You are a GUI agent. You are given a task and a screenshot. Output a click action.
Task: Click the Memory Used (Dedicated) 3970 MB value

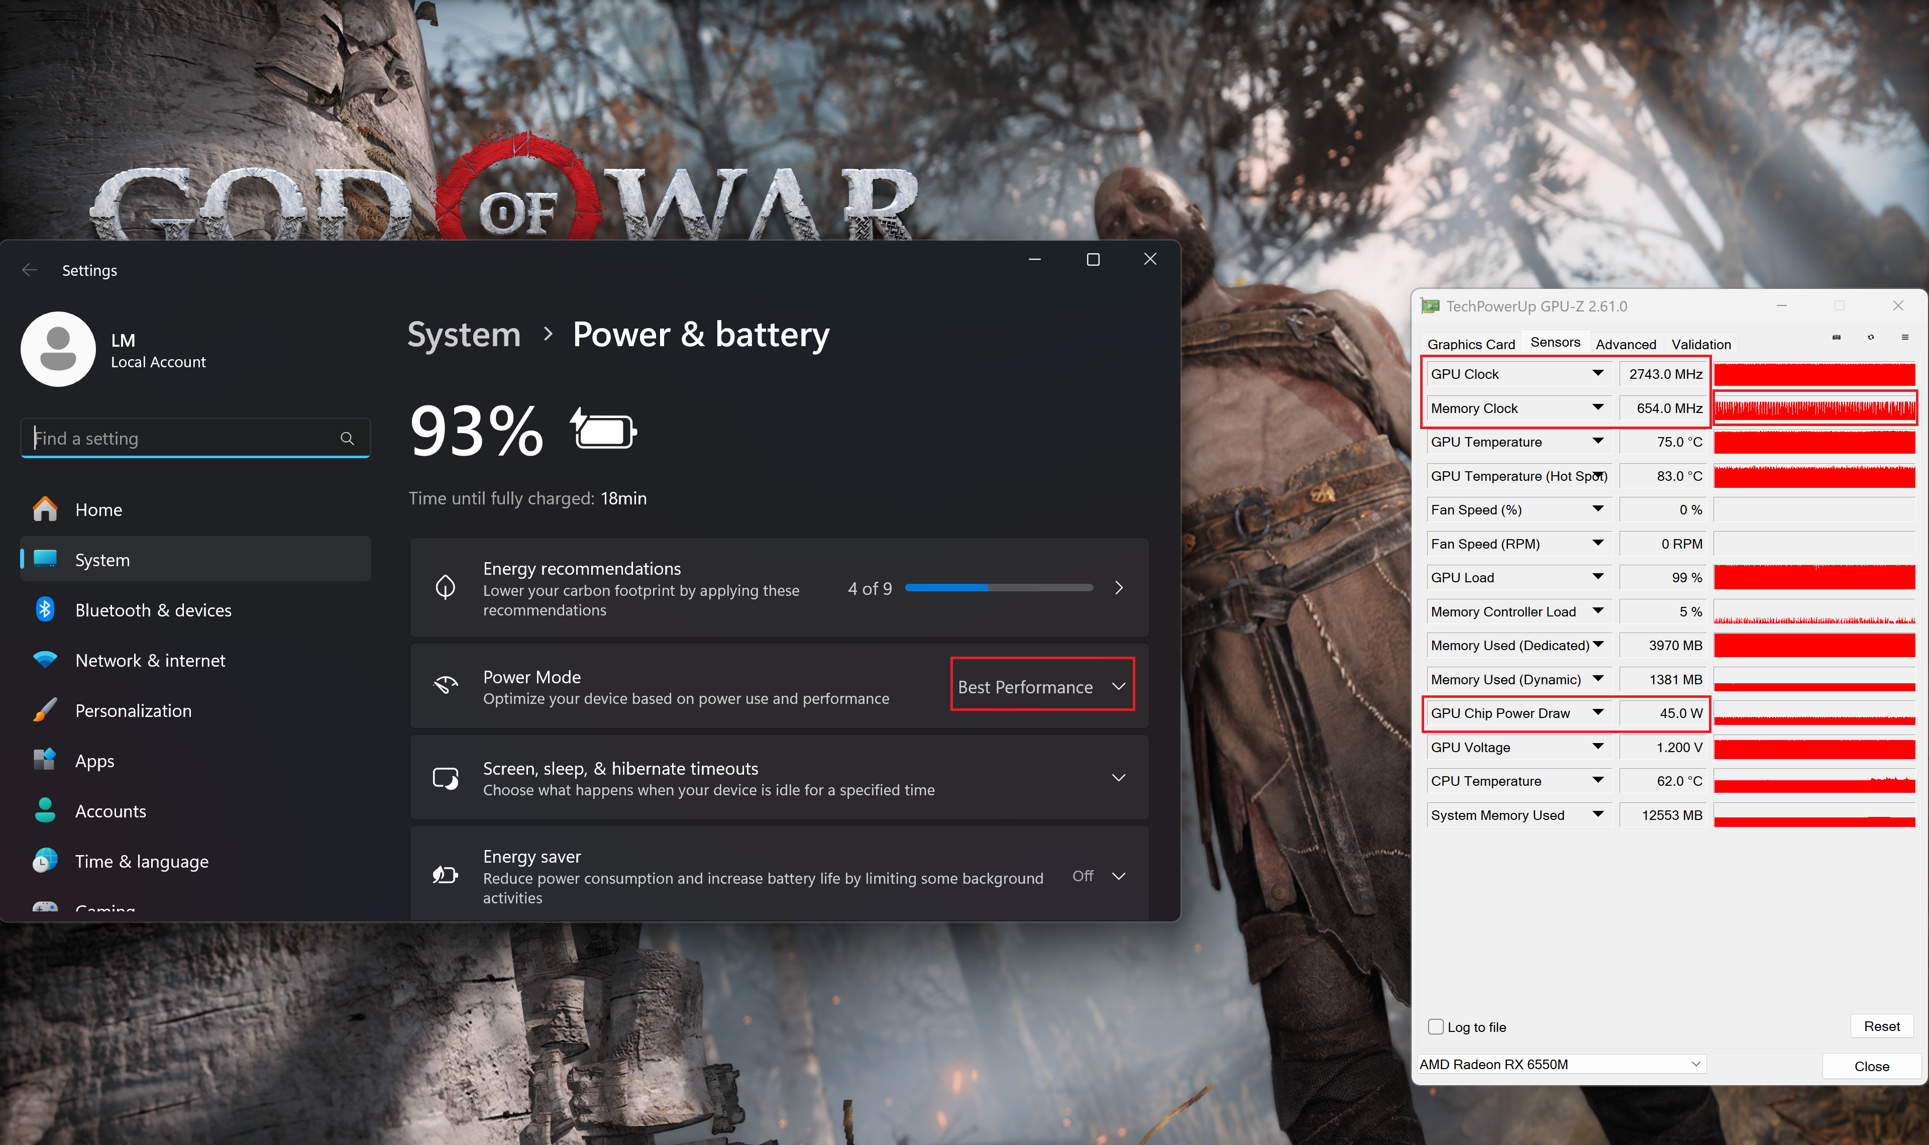(x=1662, y=645)
